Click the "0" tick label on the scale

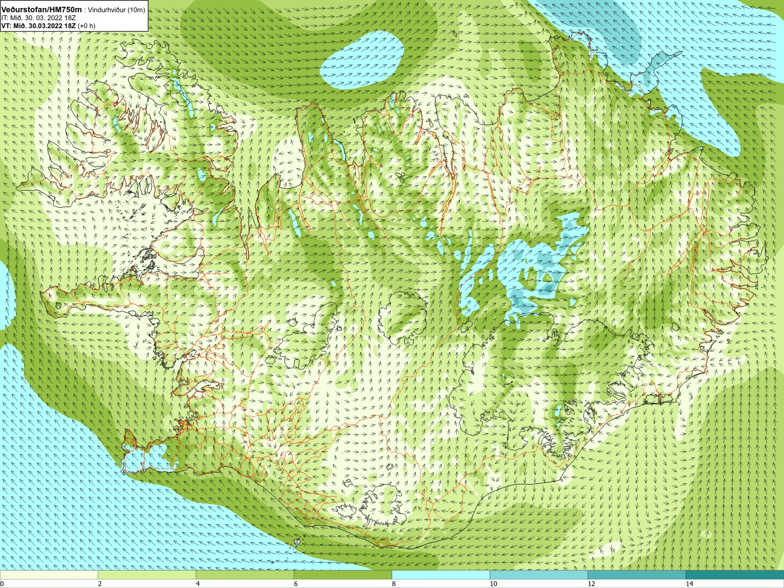click(x=2, y=584)
